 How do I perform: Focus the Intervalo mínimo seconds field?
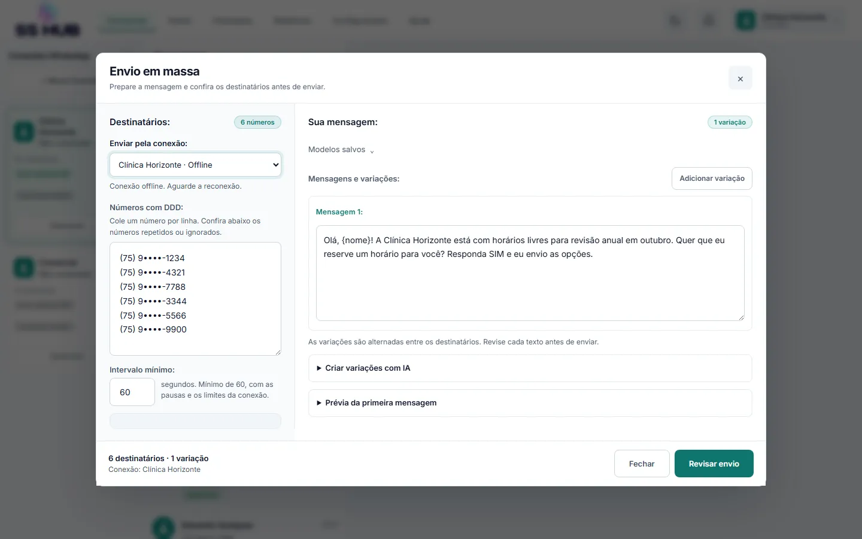pyautogui.click(x=132, y=392)
